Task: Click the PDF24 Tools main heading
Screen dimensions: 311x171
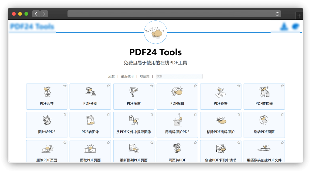Action: tap(155, 52)
